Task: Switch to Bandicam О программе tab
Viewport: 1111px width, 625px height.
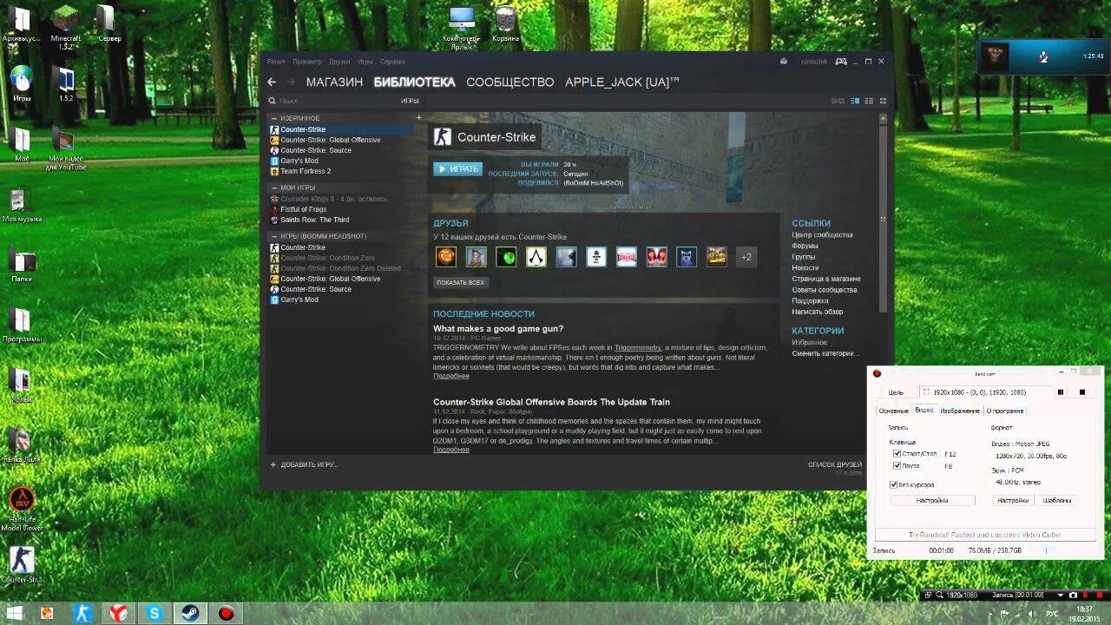Action: click(x=1004, y=411)
